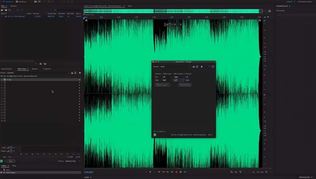
Task: Toggle the green main rack power button
Action: [x=2, y=161]
